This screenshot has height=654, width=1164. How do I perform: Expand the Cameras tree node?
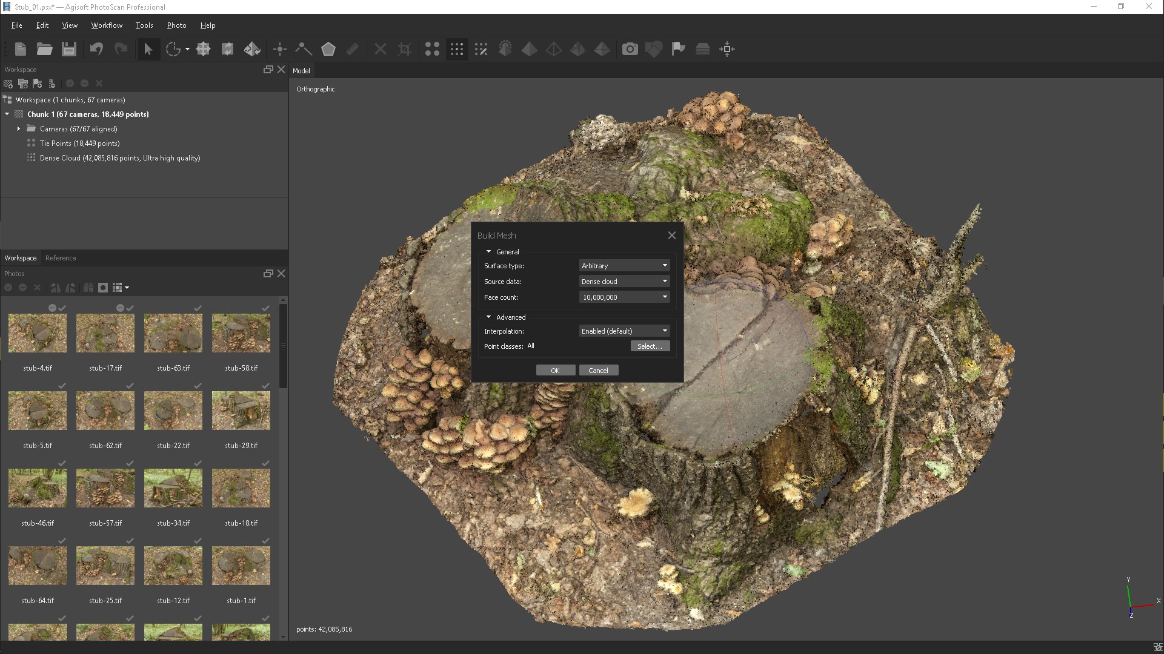[19, 129]
